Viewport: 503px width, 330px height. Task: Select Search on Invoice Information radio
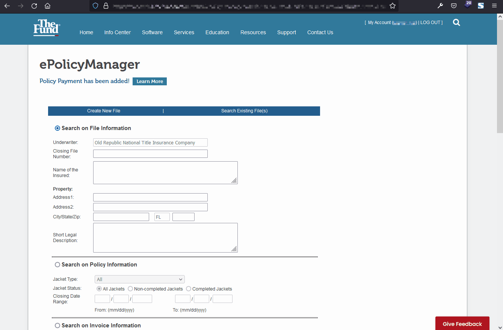point(57,325)
